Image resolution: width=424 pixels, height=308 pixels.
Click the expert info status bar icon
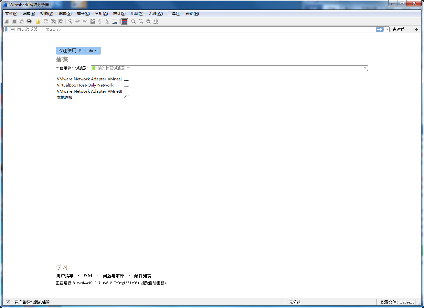[x=8, y=302]
